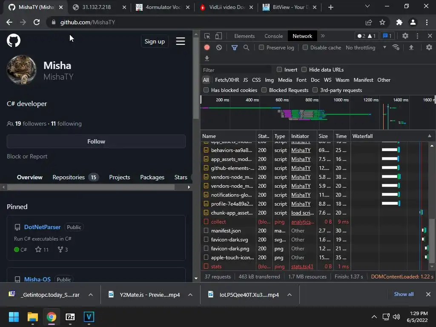Screen dimensions: 436x327
Task: Check Blocked Requests
Action: [264, 90]
